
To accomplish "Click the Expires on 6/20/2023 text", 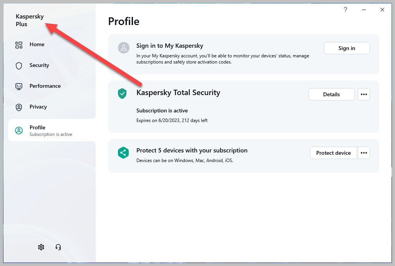I will click(172, 120).
